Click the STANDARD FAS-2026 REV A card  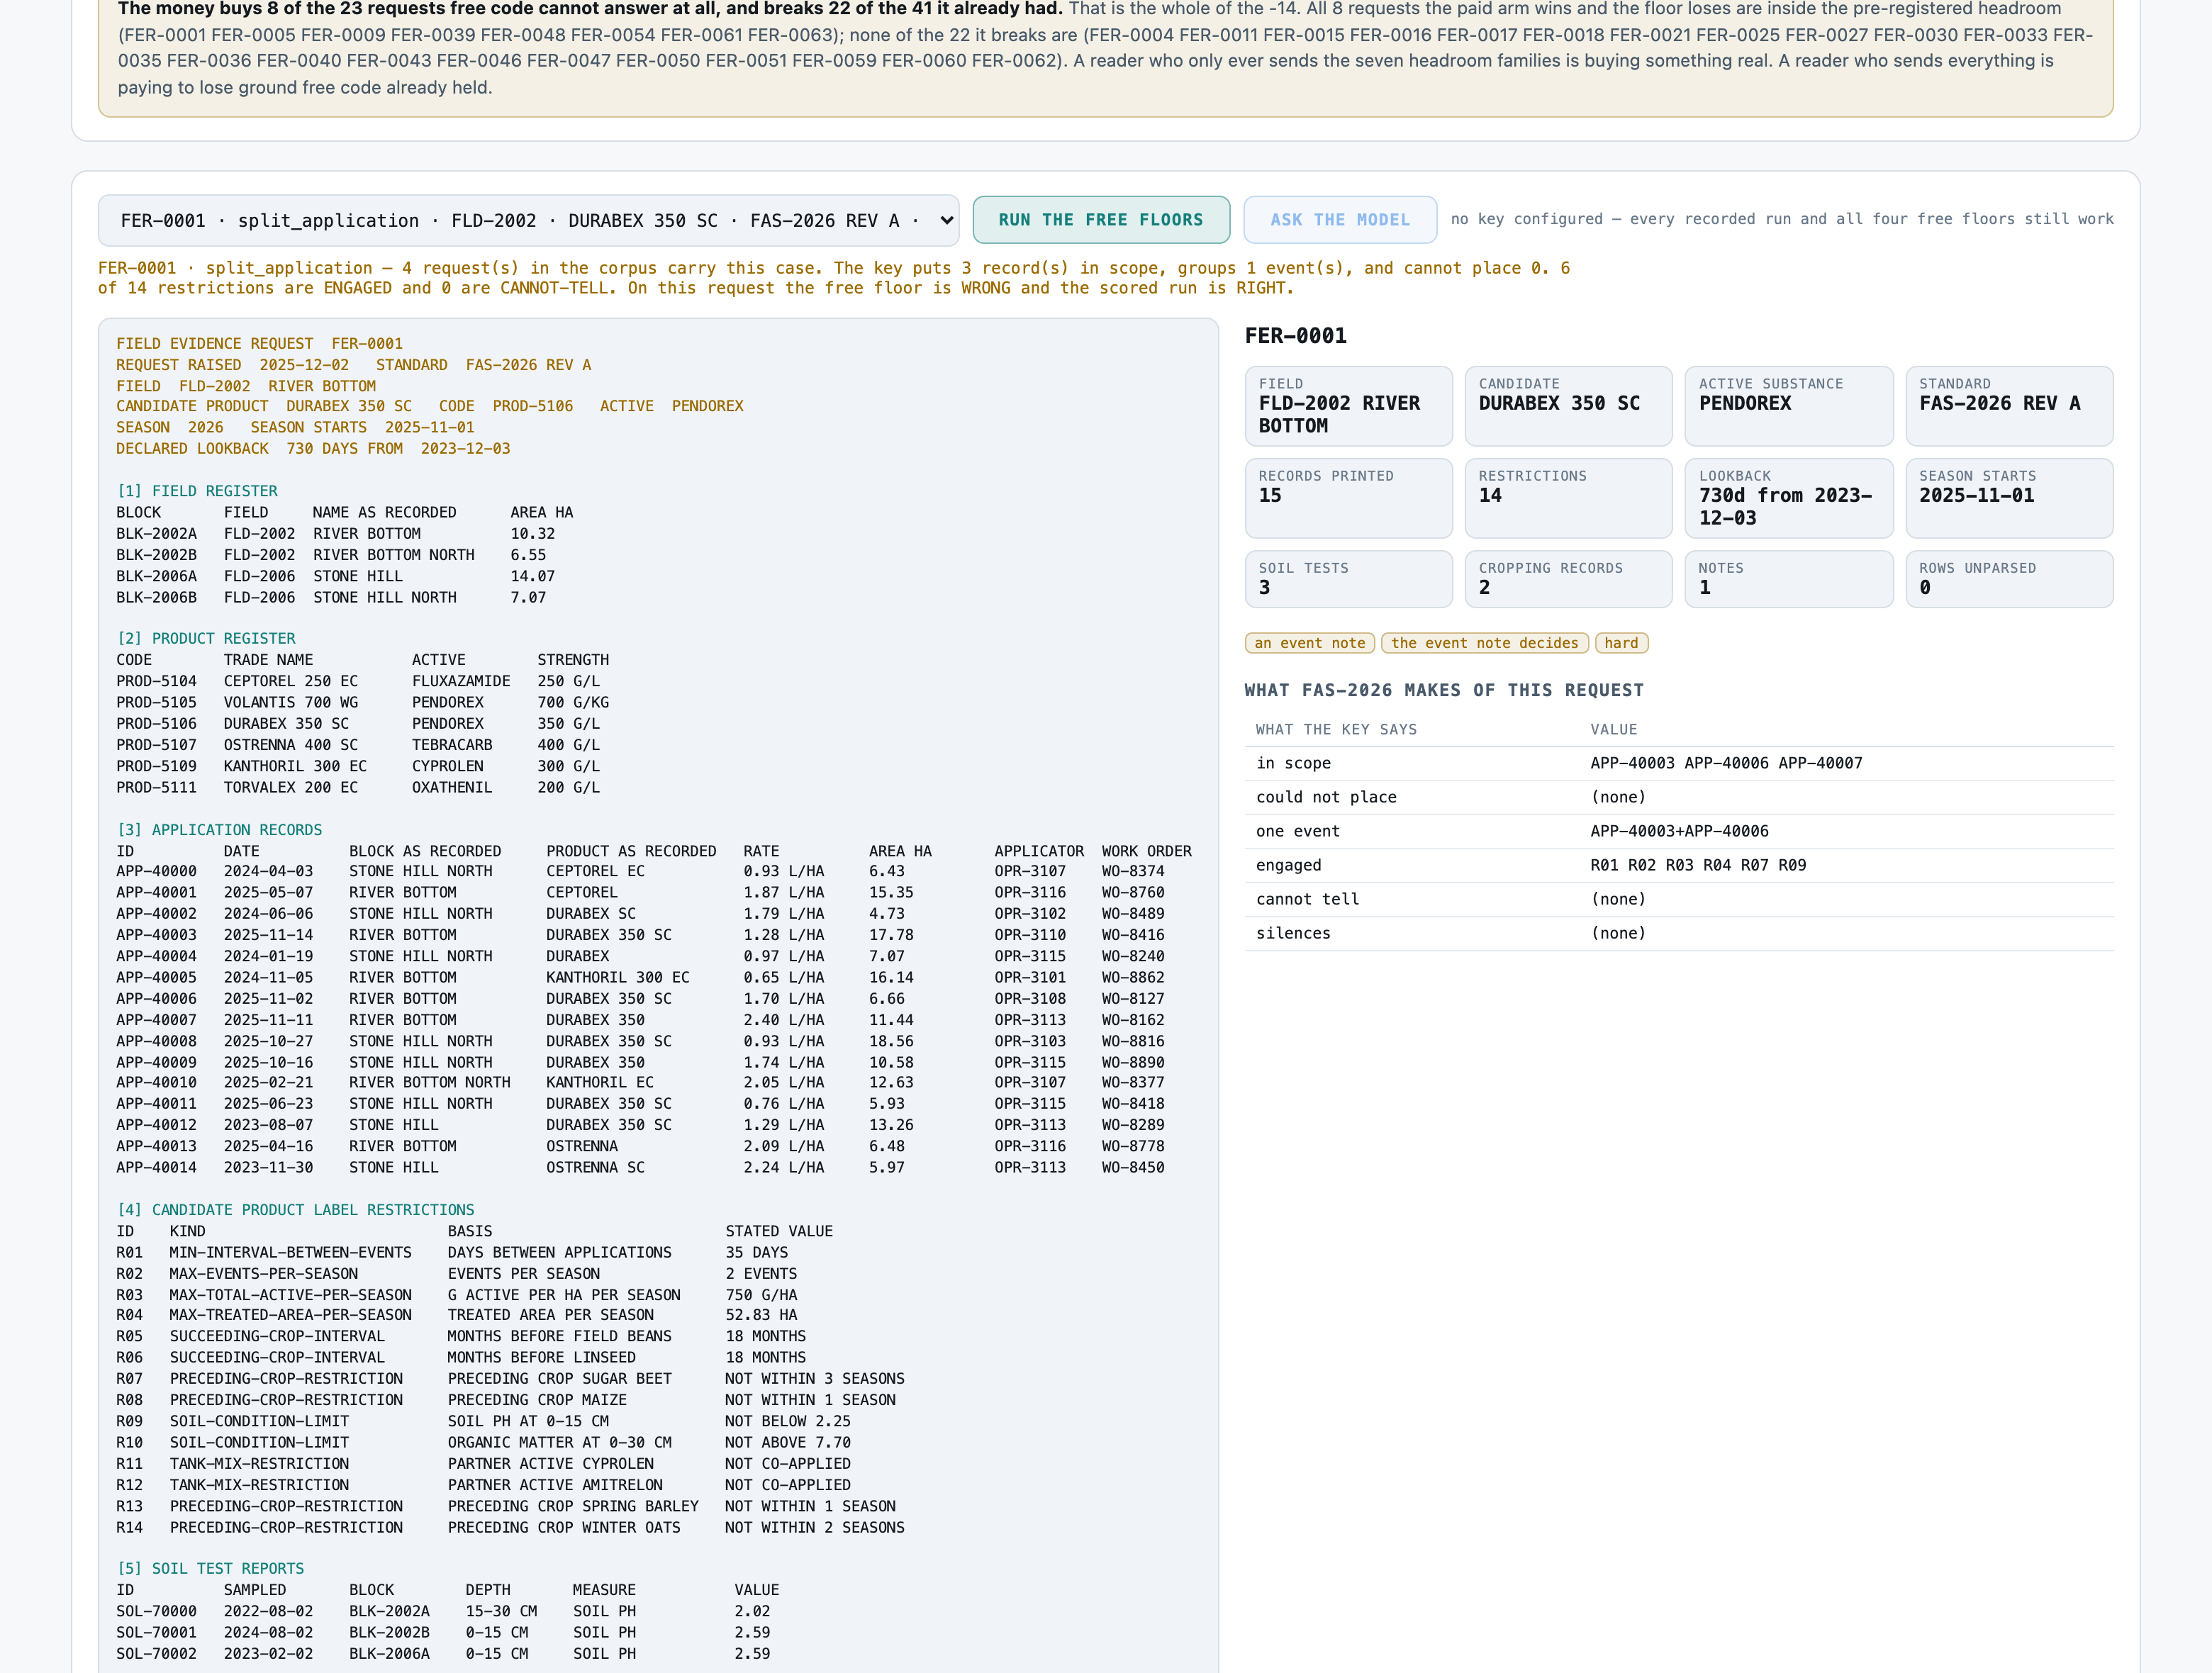pos(2009,406)
